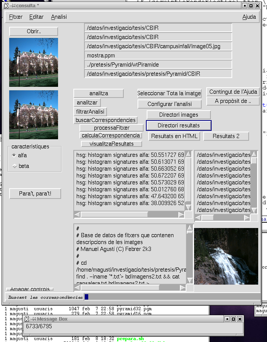The width and height of the screenshot is (267, 342).
Task: Click the file paths list vertical scrollbar thumb
Action: point(254,161)
